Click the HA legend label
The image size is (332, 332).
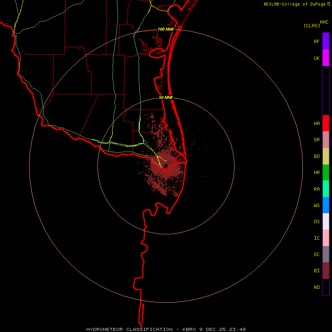[x=317, y=124]
